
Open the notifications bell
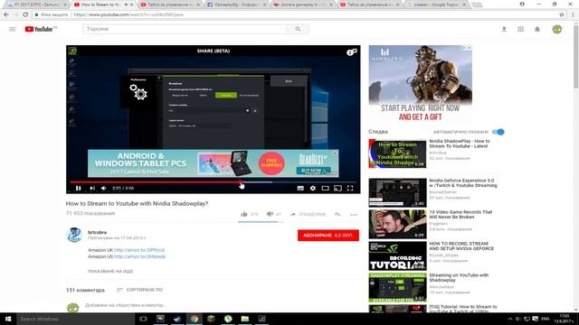click(537, 29)
